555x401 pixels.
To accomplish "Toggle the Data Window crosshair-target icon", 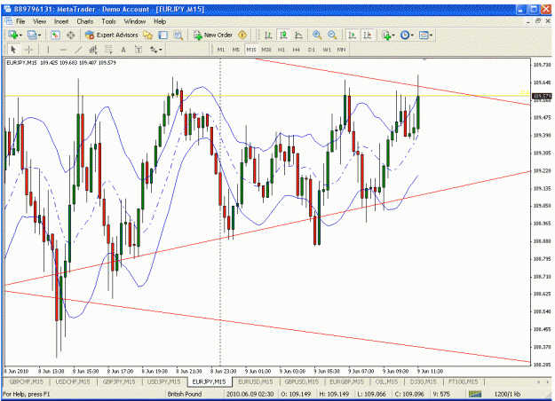I will click(71, 35).
